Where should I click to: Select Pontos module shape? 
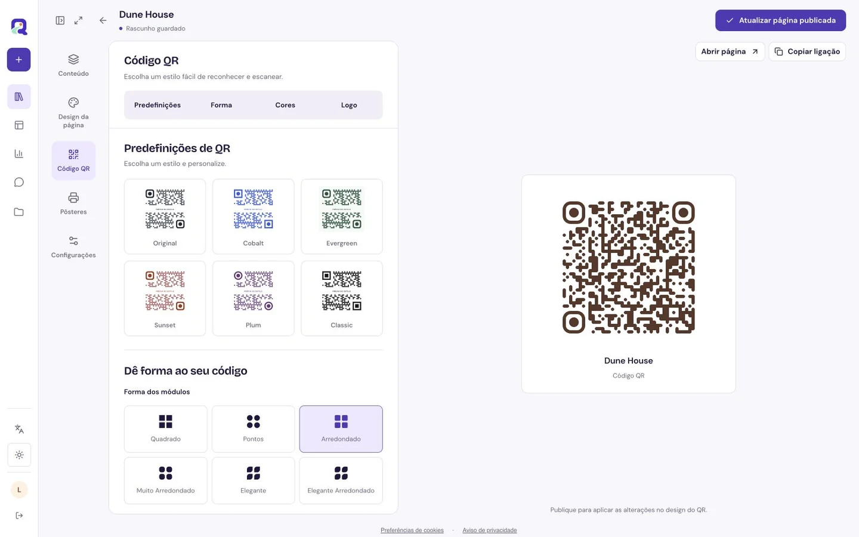(x=253, y=429)
